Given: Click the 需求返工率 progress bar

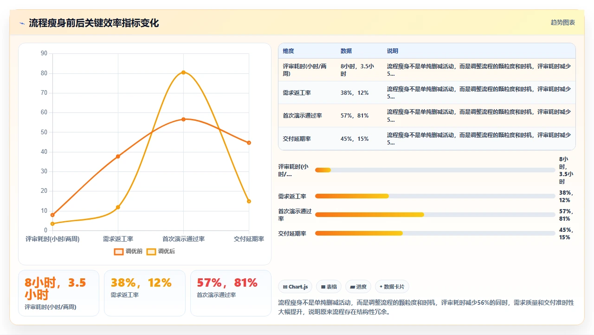Looking at the screenshot, I should tap(435, 196).
